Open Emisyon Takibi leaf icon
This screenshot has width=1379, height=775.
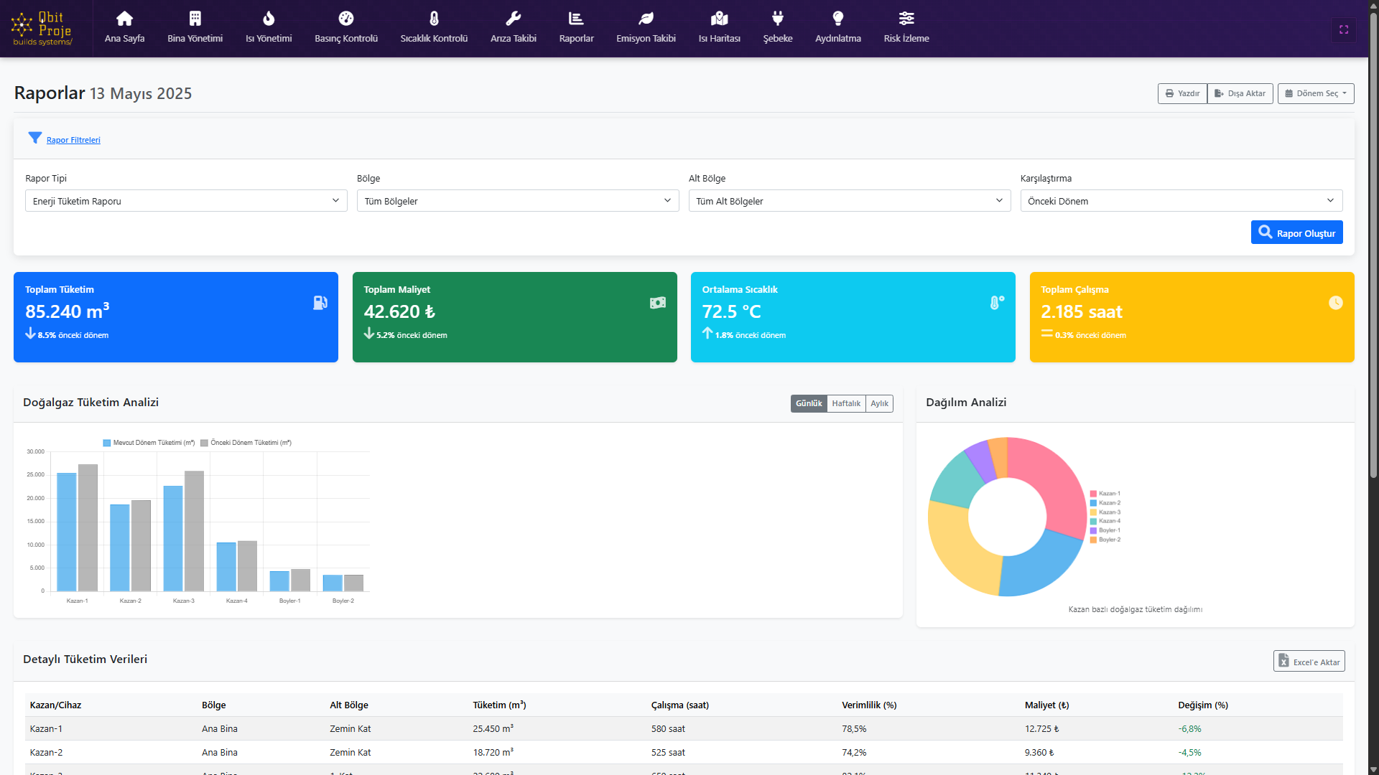(x=646, y=19)
